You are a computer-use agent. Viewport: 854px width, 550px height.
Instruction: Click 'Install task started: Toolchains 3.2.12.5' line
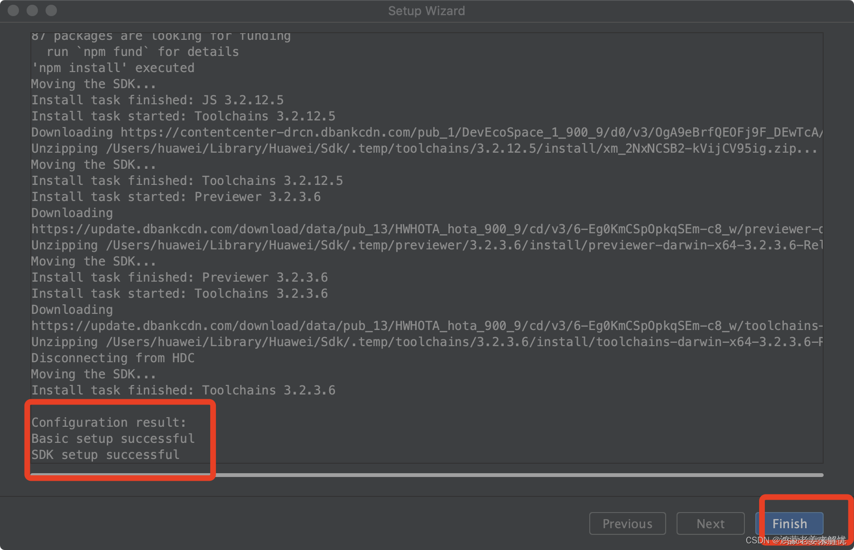183,116
